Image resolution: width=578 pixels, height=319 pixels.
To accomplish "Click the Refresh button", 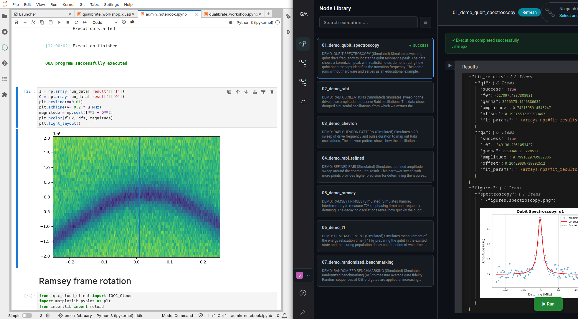I will click(529, 12).
